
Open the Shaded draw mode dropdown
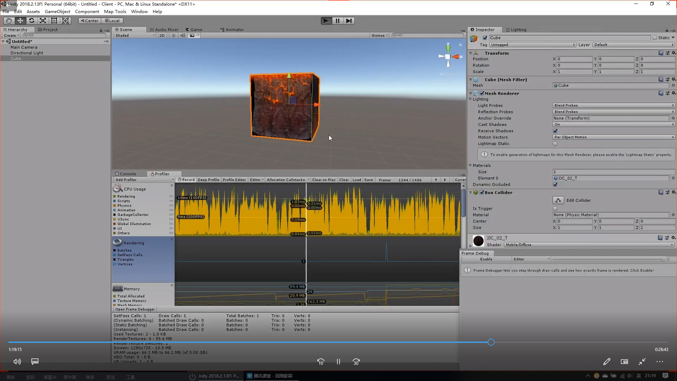(x=135, y=35)
